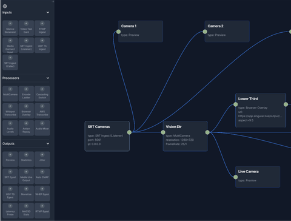Collapse the Processors section chevron
Image resolution: width=291 pixels, height=221 pixels.
[48, 78]
